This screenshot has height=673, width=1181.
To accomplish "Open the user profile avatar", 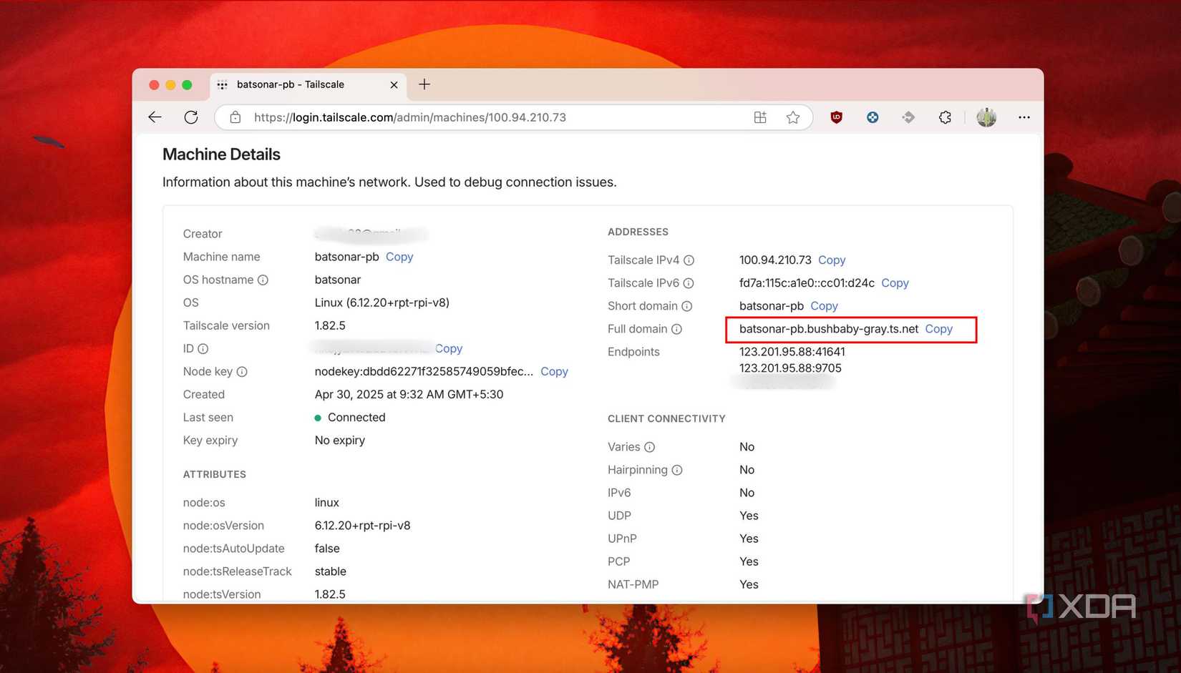I will point(986,117).
